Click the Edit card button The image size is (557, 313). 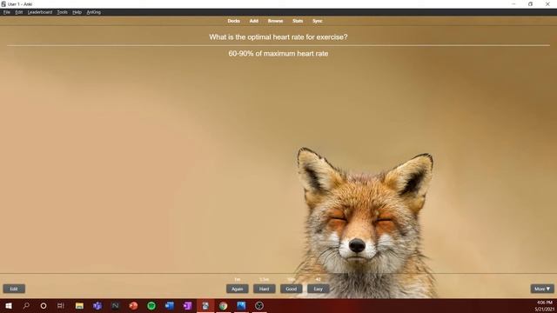click(x=14, y=289)
